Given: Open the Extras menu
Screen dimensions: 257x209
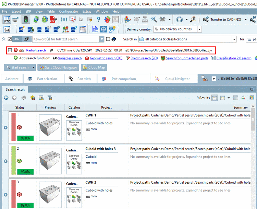Looking at the screenshot, I should pos(87,11).
